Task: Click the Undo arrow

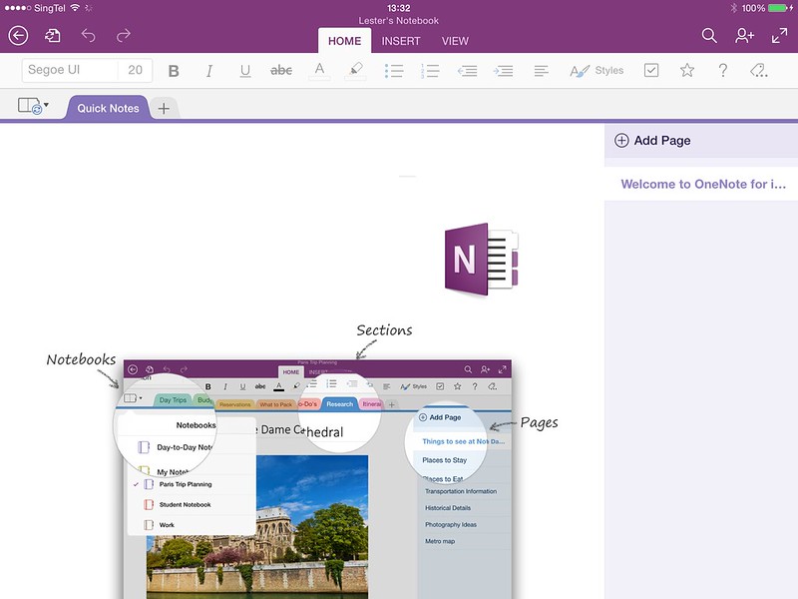Action: tap(88, 36)
